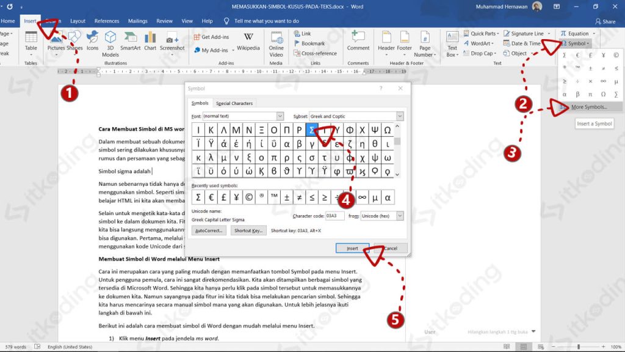Click the Share button

click(x=605, y=21)
